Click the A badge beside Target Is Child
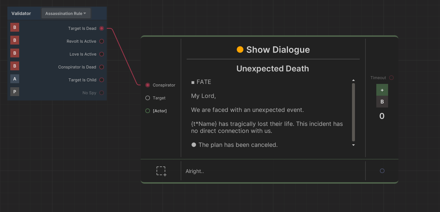This screenshot has width=440, height=212. pos(15,79)
